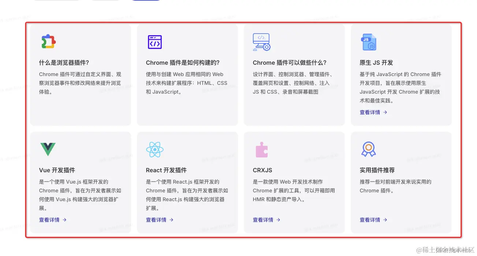This screenshot has width=477, height=256.
Task: Click the arrow next to Vue 查看详情
Action: click(64, 220)
